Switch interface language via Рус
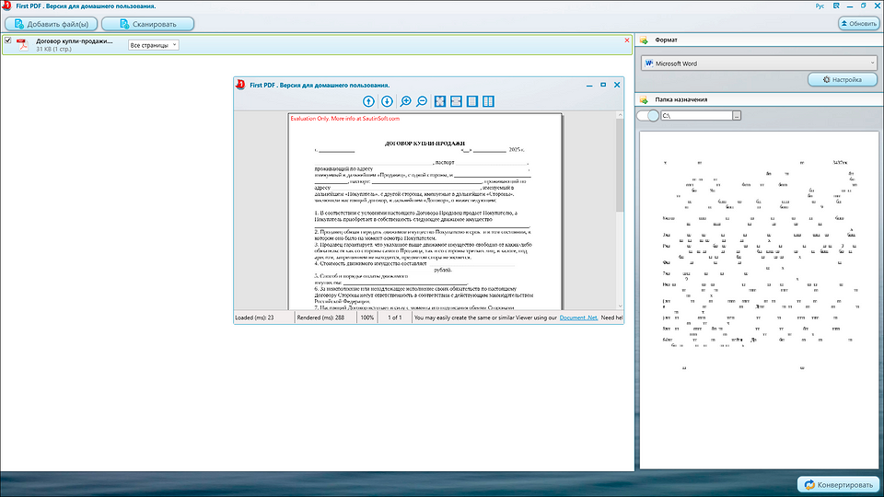 tap(820, 6)
